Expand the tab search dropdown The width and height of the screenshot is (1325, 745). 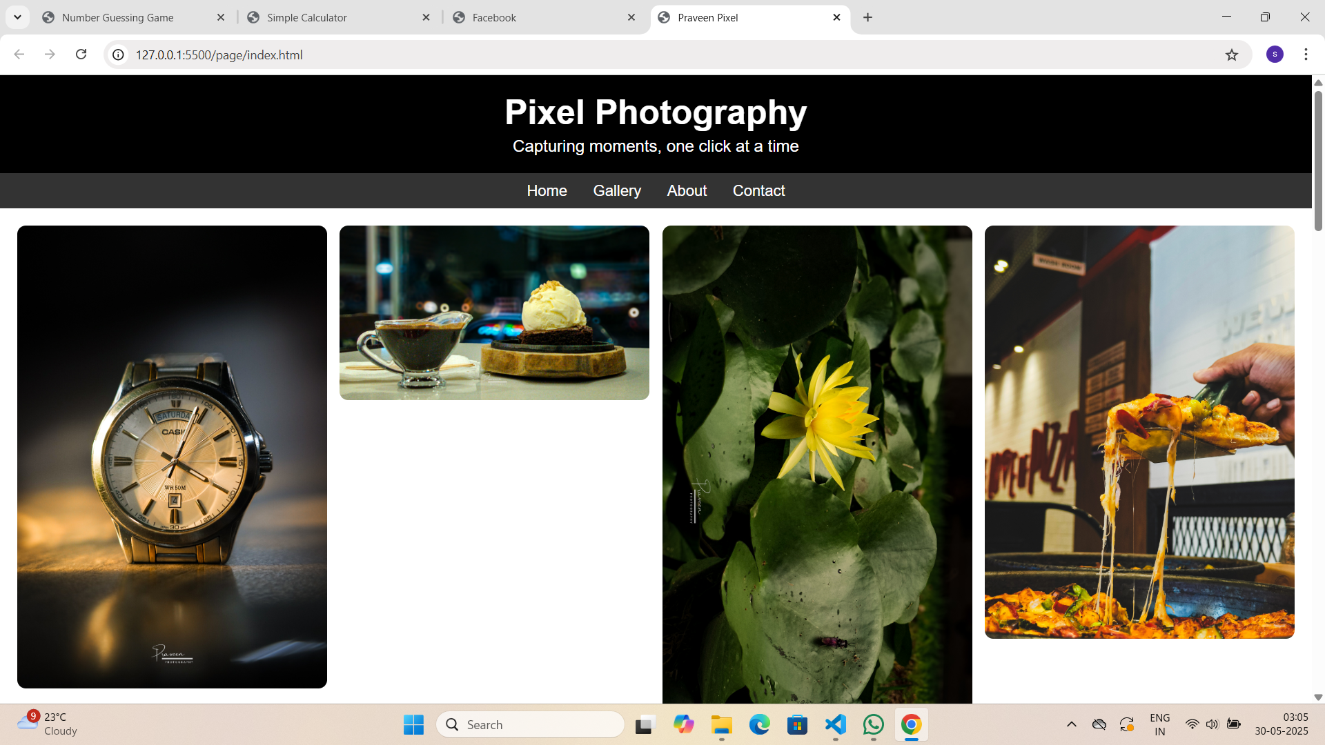[x=17, y=17]
